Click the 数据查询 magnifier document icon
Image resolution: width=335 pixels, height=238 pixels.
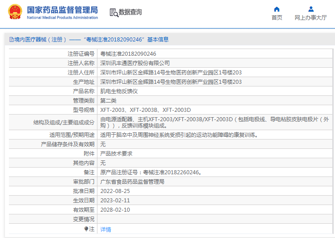tap(113, 12)
